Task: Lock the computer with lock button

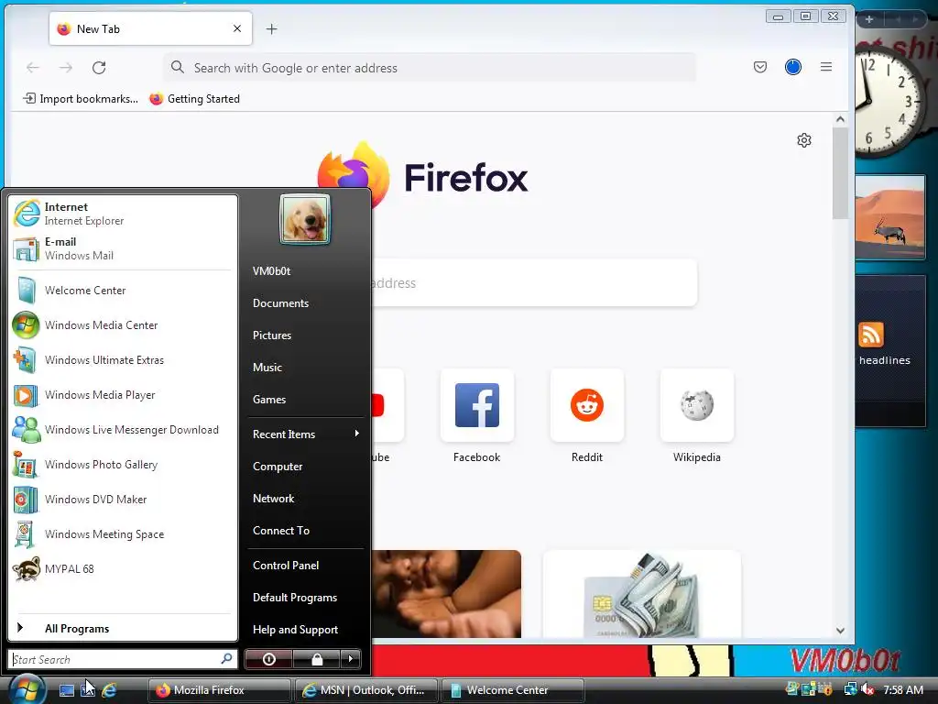Action: click(316, 659)
